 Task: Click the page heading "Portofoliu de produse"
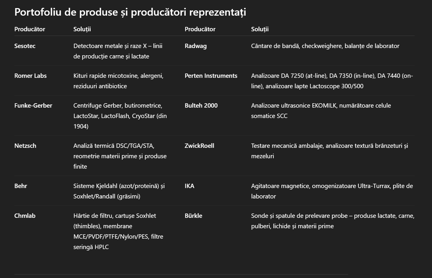pos(130,12)
